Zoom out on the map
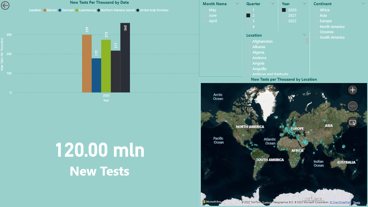 coord(352,106)
